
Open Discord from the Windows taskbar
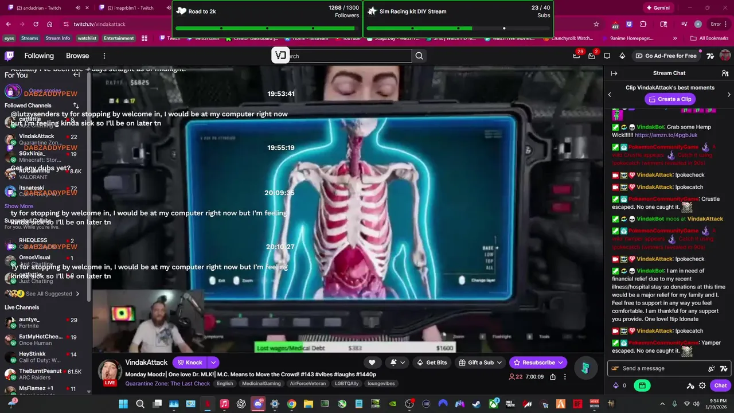coord(258,404)
